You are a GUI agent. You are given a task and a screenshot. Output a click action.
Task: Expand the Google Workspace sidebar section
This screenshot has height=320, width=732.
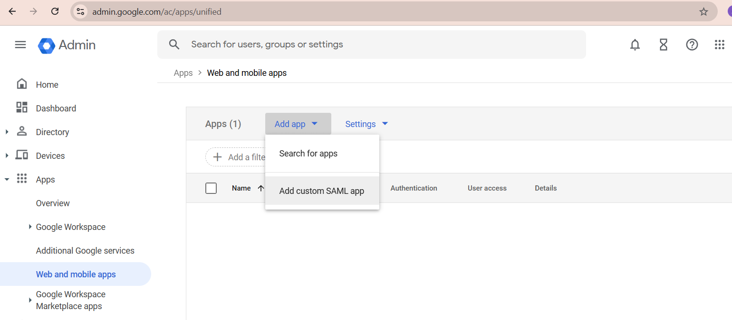pyautogui.click(x=30, y=227)
